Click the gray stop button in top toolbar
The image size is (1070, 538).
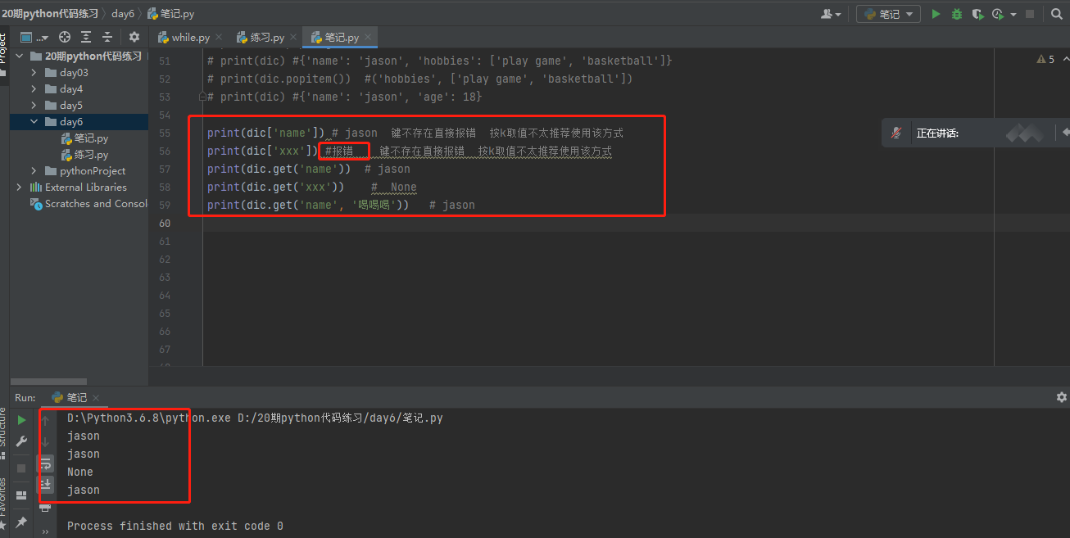1030,14
